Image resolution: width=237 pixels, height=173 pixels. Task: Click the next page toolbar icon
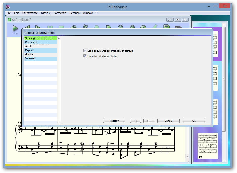pyautogui.click(x=109, y=27)
